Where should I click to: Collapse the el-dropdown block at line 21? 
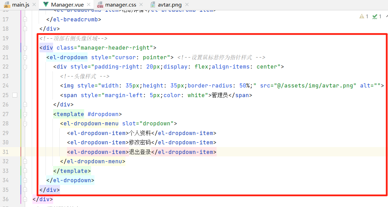point(25,57)
